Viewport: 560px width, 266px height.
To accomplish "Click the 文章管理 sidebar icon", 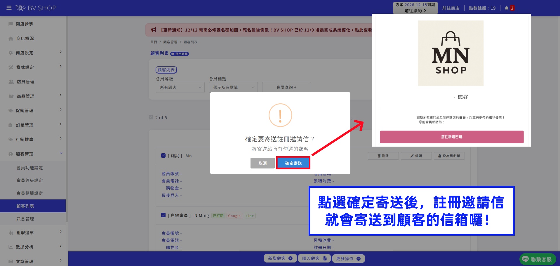I will coord(11,261).
